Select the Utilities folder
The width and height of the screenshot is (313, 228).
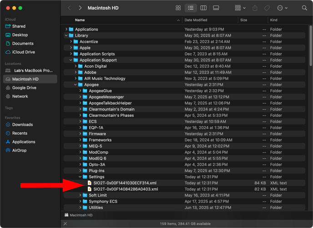coord(184,208)
